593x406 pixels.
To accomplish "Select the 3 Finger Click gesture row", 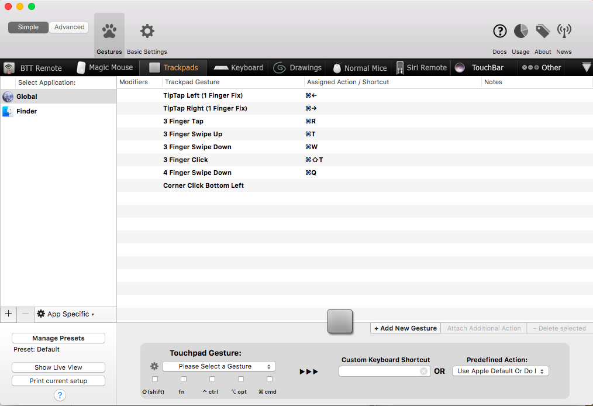I will (354, 160).
